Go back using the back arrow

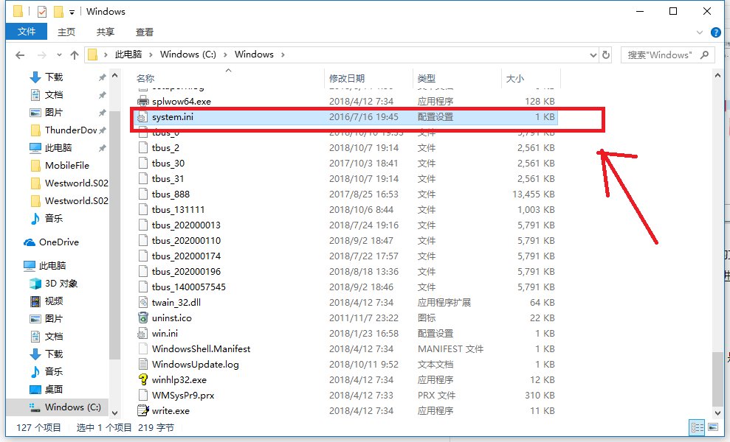20,54
